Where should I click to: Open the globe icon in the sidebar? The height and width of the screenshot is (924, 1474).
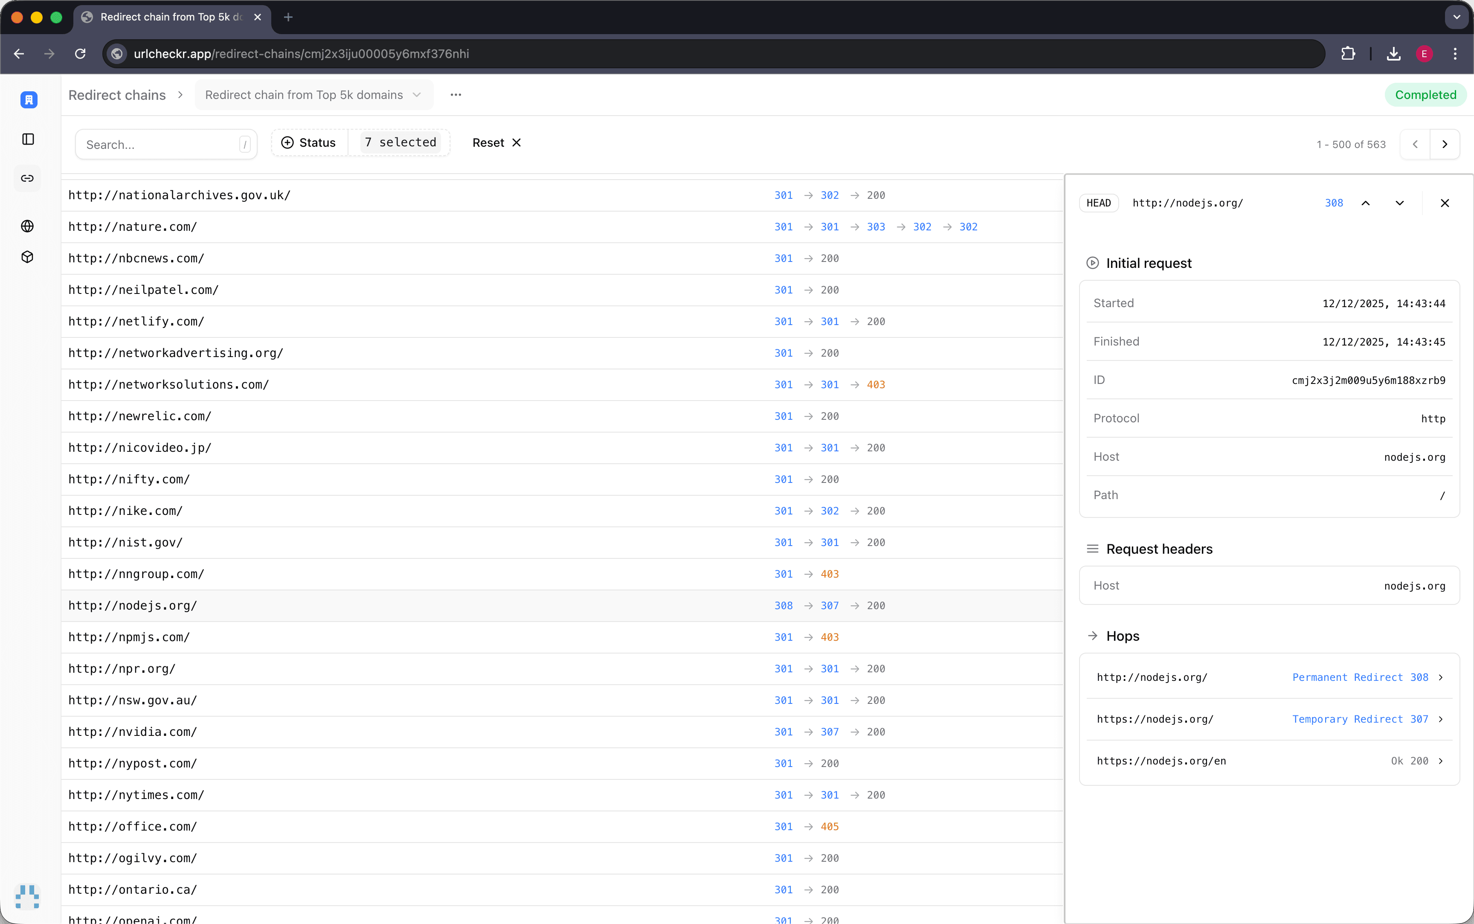pos(27,226)
